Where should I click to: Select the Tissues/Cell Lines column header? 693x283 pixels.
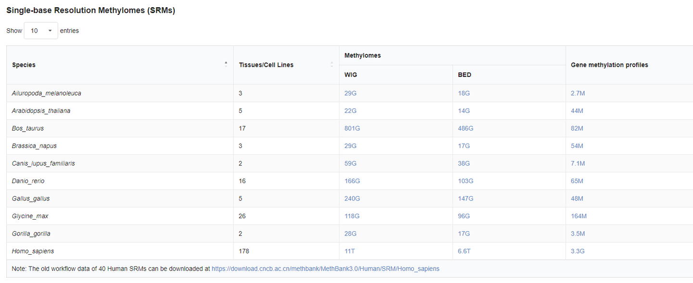click(266, 65)
